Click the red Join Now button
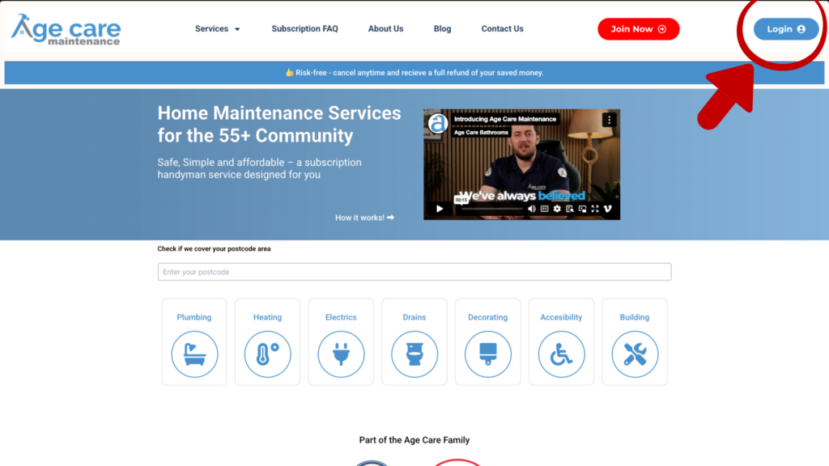829x466 pixels. (x=638, y=29)
